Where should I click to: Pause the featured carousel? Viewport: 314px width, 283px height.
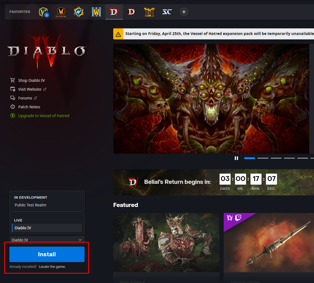[x=236, y=158]
